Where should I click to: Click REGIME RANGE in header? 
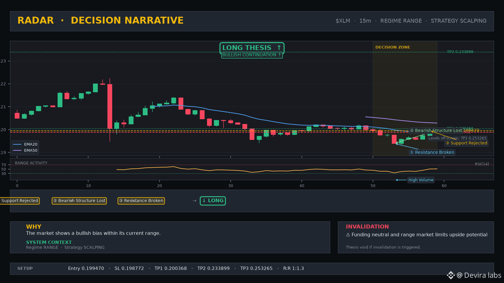401,21
